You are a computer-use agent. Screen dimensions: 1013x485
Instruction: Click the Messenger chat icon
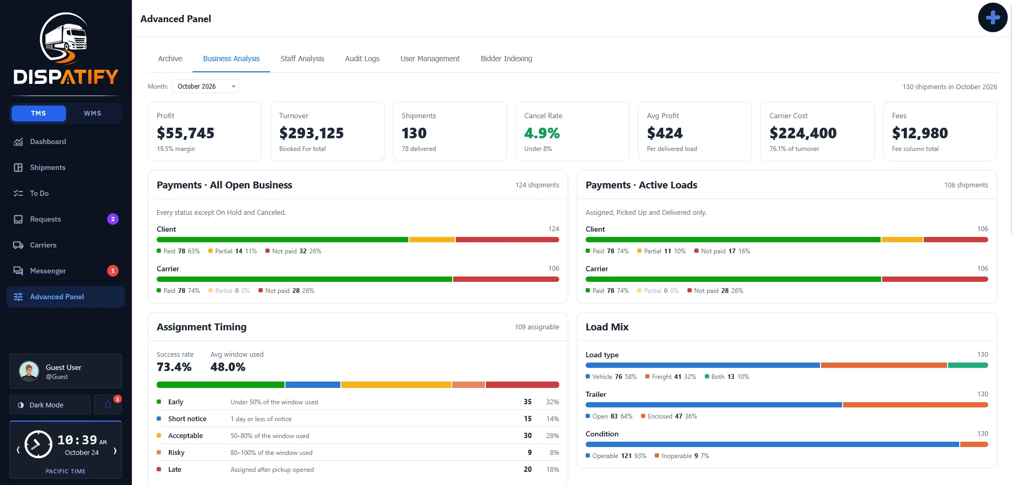pos(18,271)
